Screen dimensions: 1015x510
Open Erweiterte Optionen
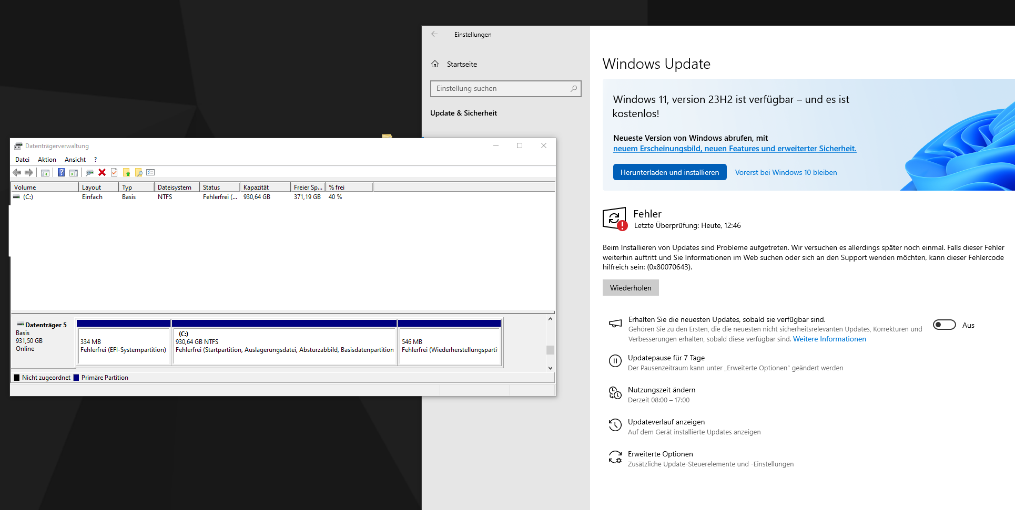click(661, 454)
